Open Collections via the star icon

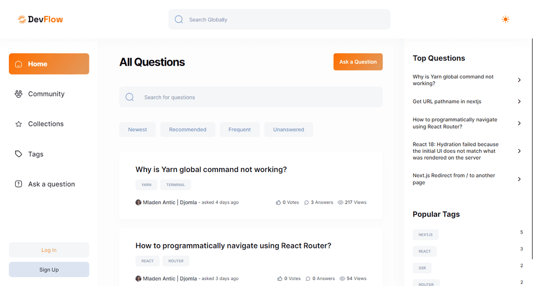[19, 124]
